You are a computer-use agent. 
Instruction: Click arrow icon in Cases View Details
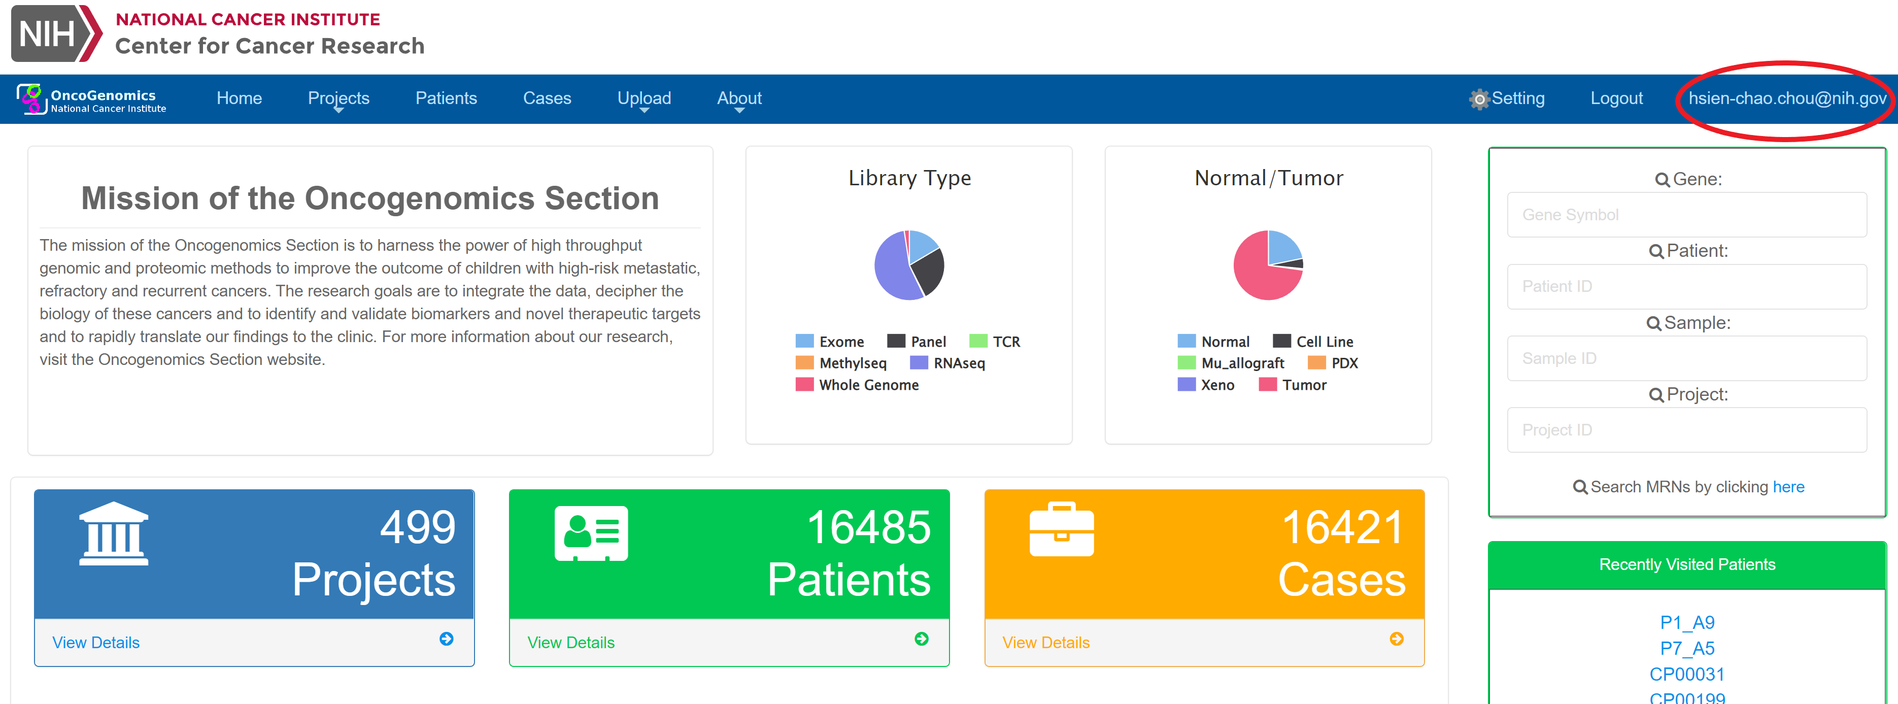point(1396,639)
